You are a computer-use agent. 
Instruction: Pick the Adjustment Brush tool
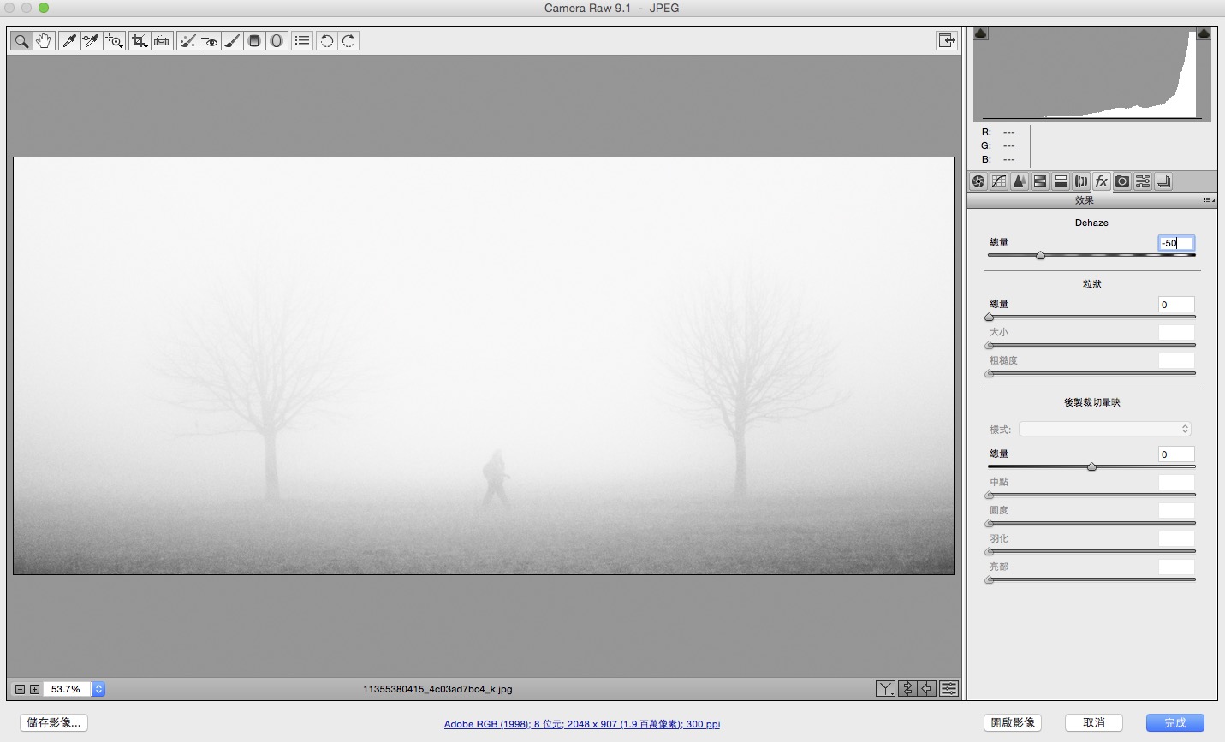pos(232,41)
